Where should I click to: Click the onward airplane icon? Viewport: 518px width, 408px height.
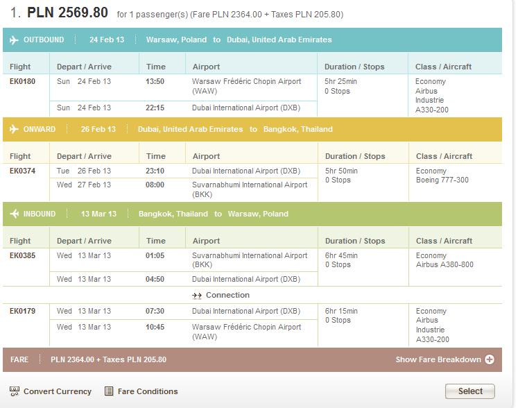14,129
